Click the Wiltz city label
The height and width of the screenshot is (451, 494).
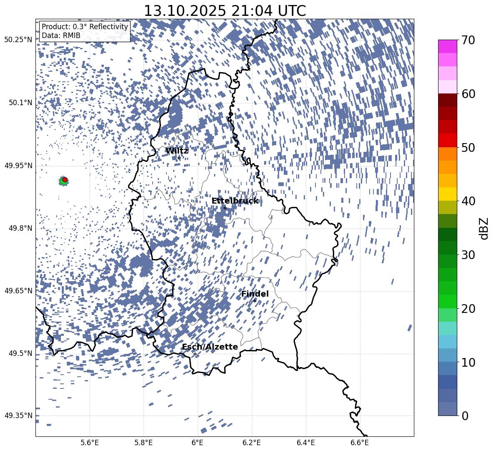coord(177,151)
